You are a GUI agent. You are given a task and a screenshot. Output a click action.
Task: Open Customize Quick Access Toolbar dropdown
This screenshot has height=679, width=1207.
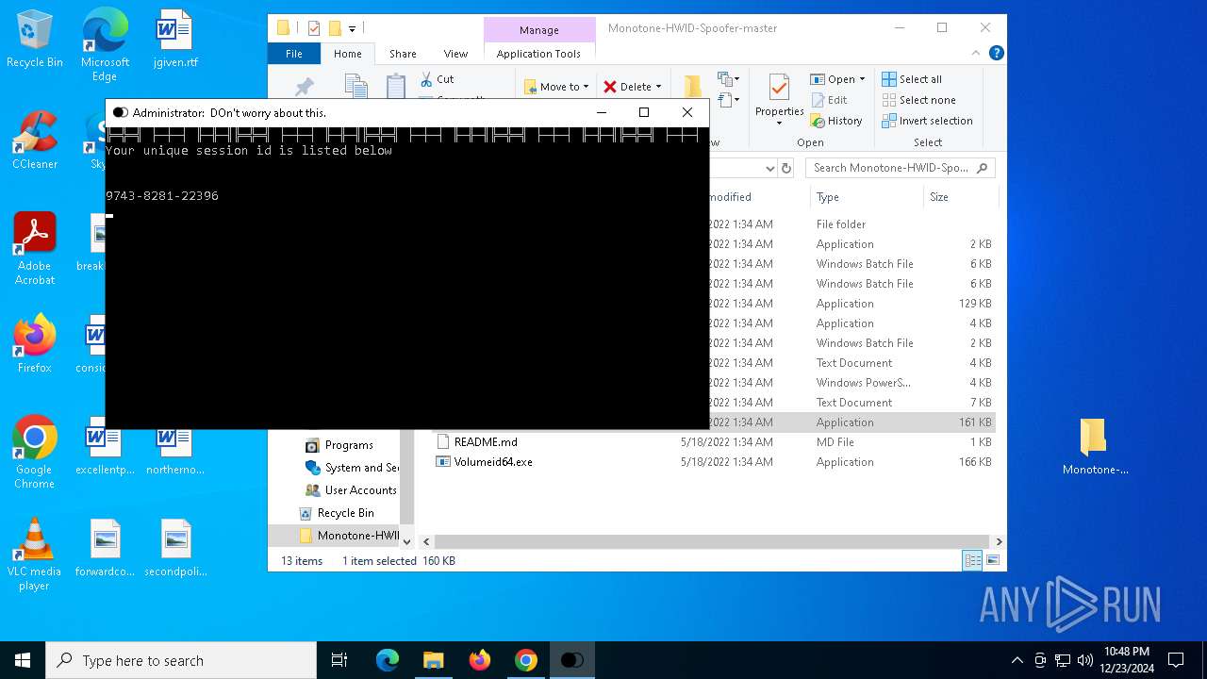[352, 29]
